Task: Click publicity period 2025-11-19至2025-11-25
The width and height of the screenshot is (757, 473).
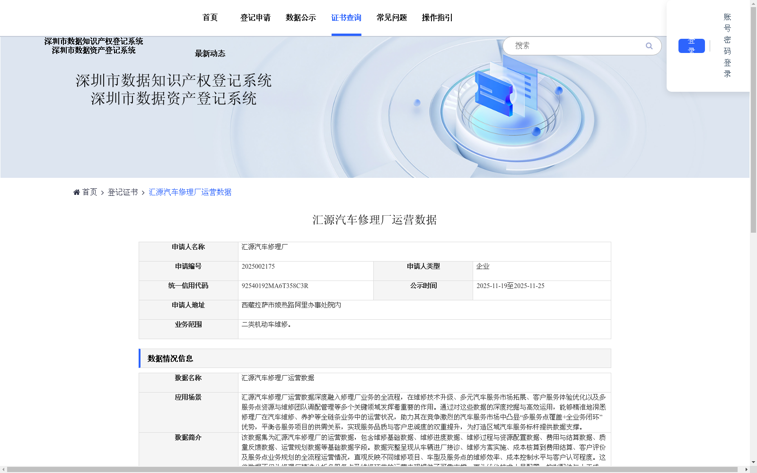Action: (x=511, y=286)
